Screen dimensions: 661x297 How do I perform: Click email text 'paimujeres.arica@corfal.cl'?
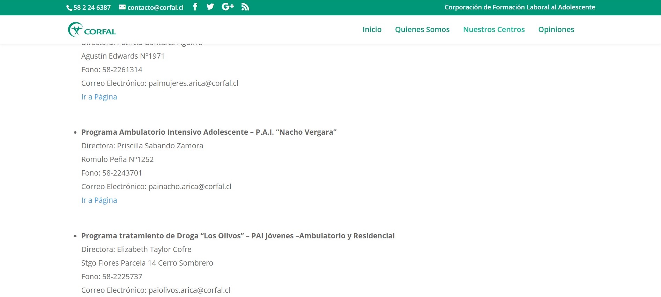(x=193, y=83)
